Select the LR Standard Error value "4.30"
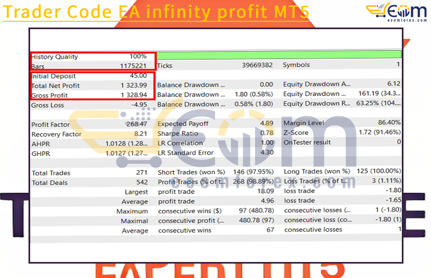This screenshot has width=431, height=278. tap(267, 152)
